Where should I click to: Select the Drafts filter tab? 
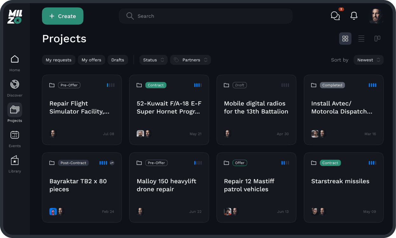click(x=118, y=60)
